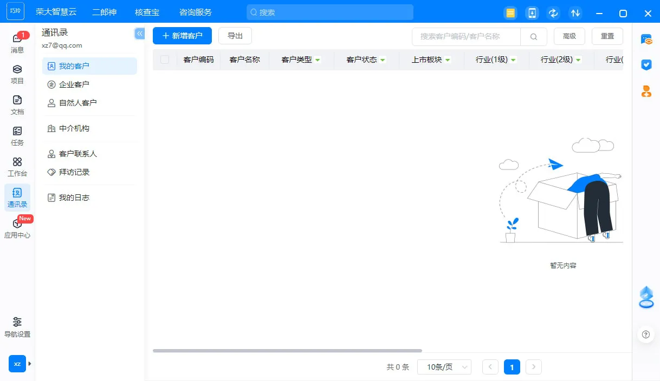Click the 导出 export button

pyautogui.click(x=235, y=36)
